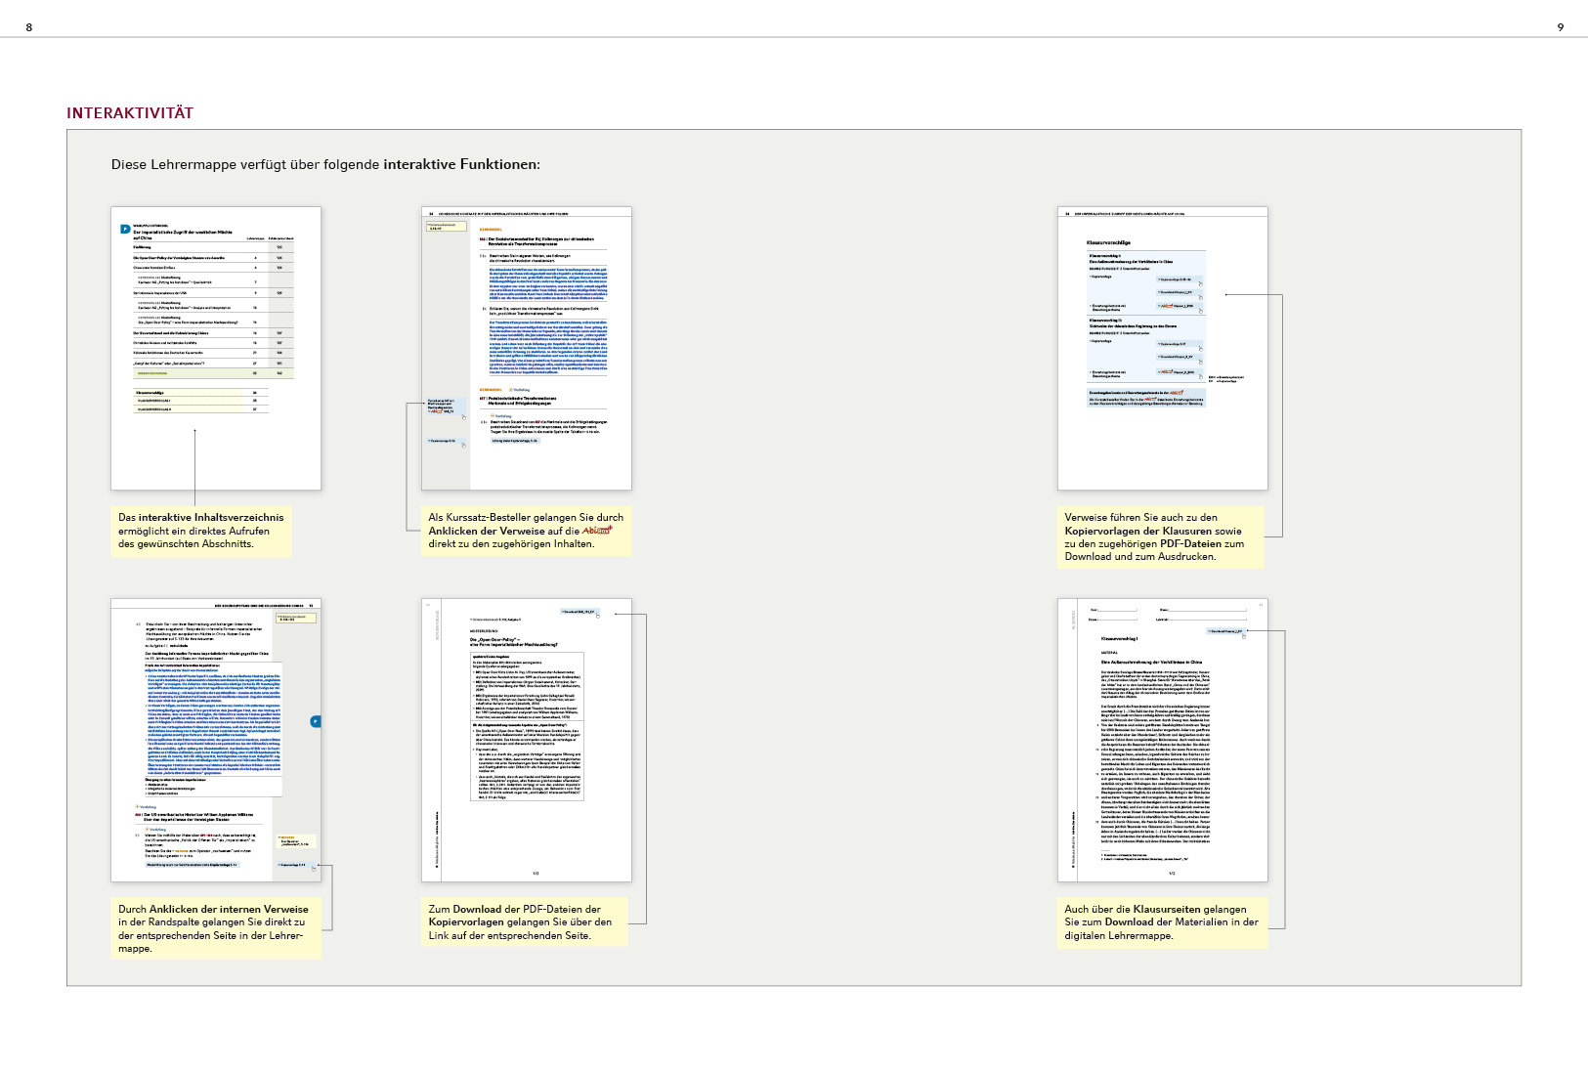Click the hand cursor by the internal Kopiervorlage reference
The image size is (1588, 1071).
click(x=314, y=869)
